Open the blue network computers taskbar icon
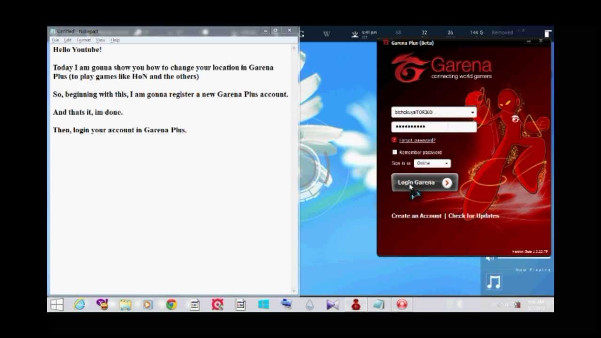 point(286,305)
